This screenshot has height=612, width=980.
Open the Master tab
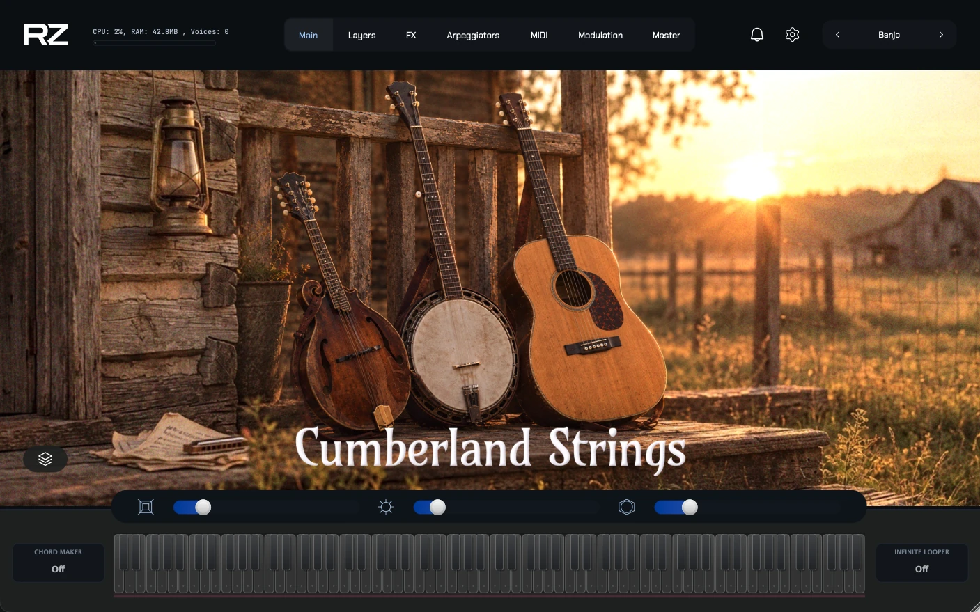(x=666, y=35)
